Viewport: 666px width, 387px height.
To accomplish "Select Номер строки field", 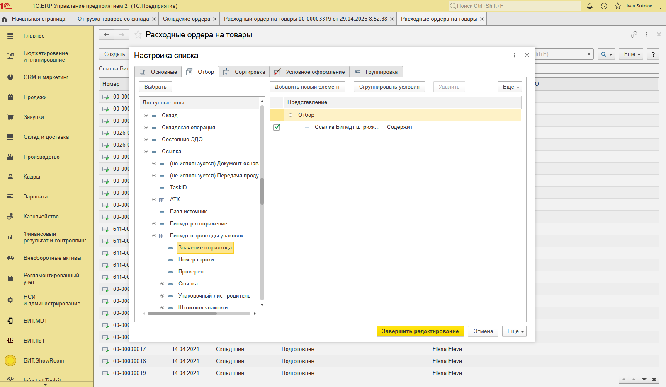I will coord(196,260).
